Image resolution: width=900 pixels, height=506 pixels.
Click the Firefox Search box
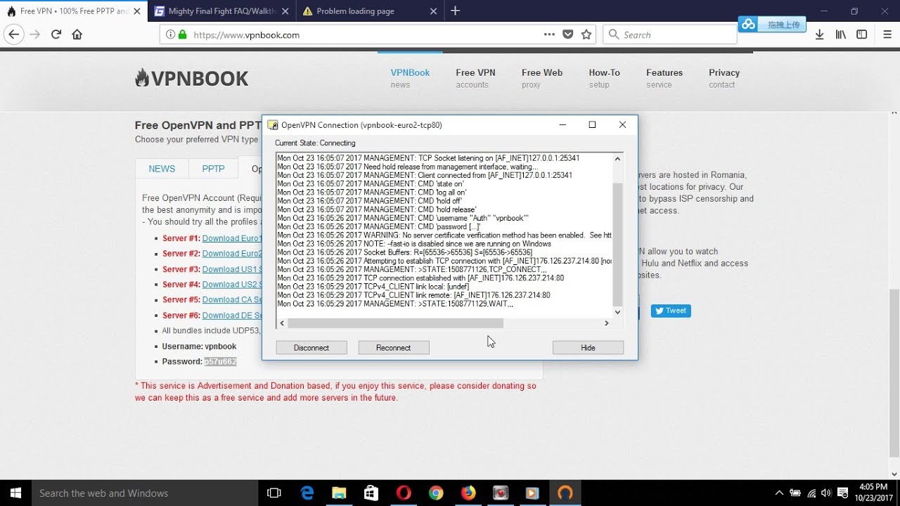[669, 34]
